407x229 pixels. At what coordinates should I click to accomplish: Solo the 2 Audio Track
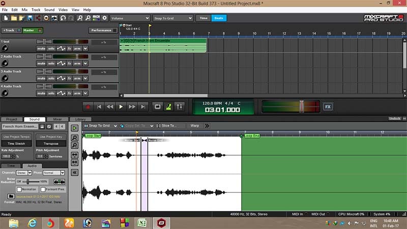click(x=51, y=63)
